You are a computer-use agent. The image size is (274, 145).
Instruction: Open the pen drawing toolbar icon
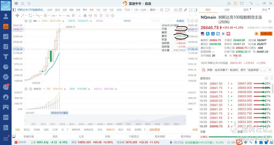(x=185, y=10)
